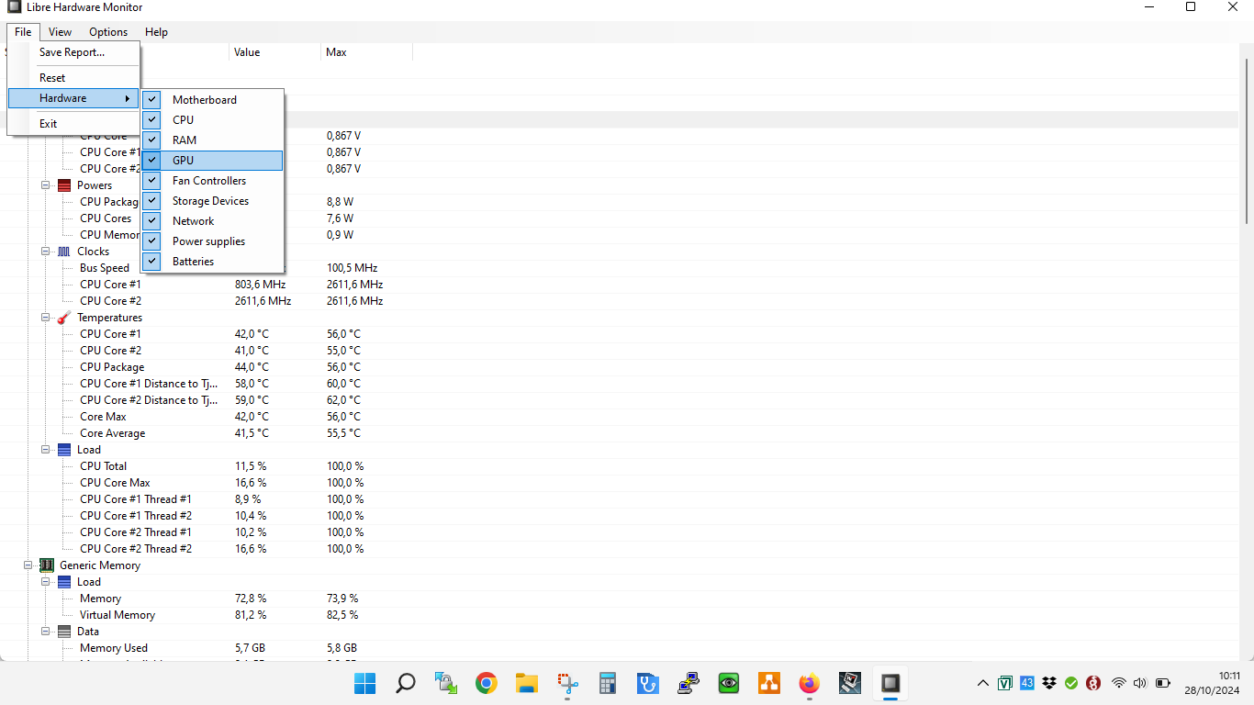Collapse the Generic Memory node
Screen dimensions: 1254x705
point(28,565)
